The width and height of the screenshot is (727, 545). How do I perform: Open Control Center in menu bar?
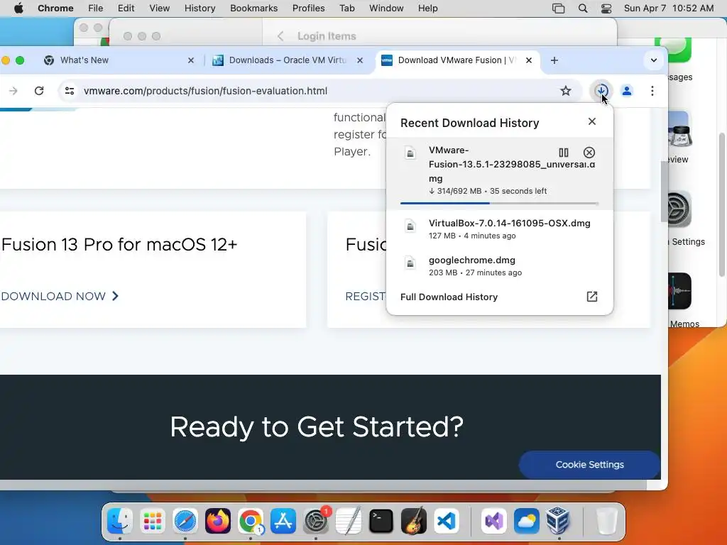click(606, 9)
